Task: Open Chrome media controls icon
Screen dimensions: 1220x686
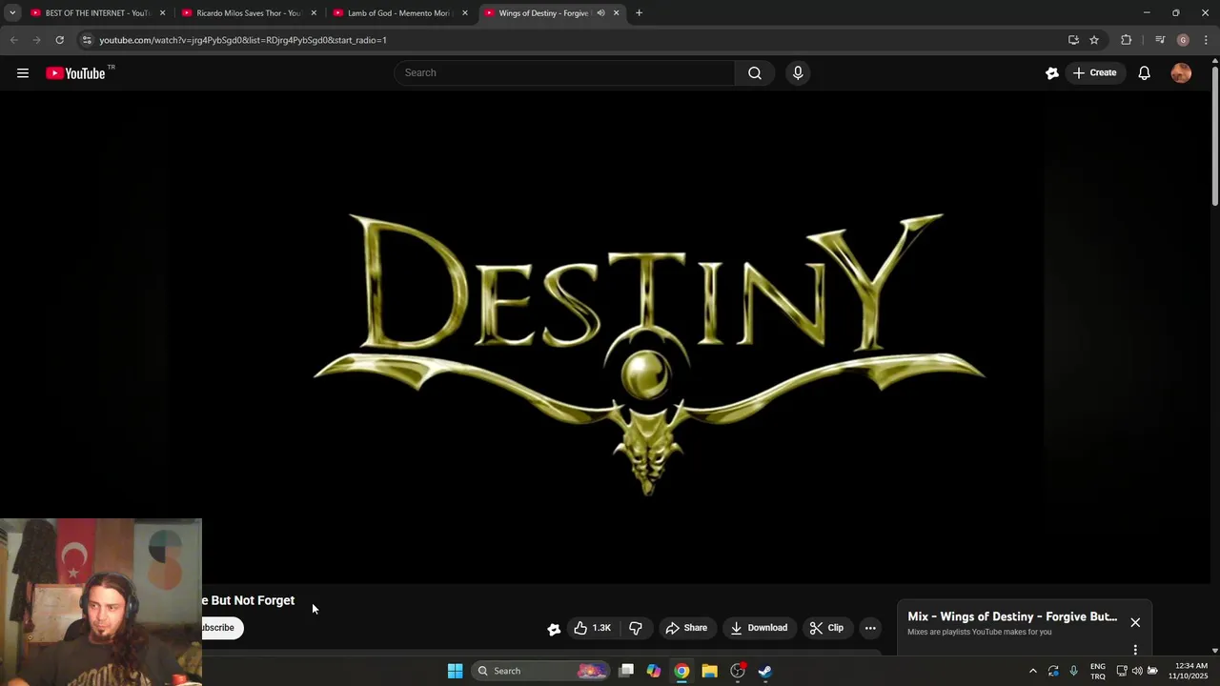Action: [x=1160, y=40]
